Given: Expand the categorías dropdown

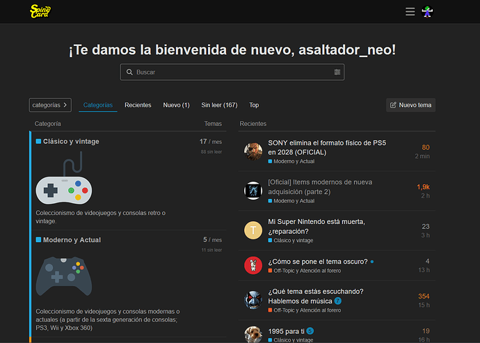Looking at the screenshot, I should pos(50,105).
